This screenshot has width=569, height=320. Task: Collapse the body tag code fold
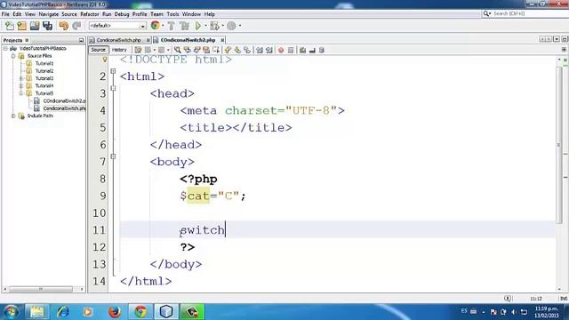[x=113, y=156]
